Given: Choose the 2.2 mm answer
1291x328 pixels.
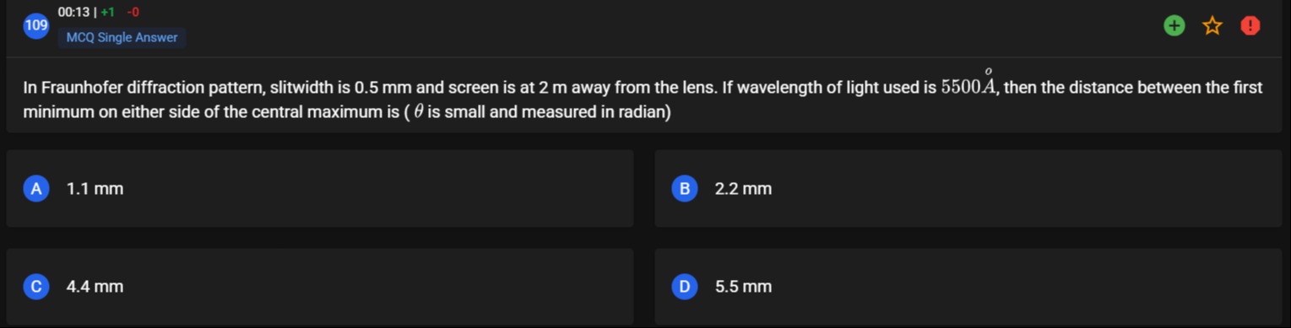Looking at the screenshot, I should (x=968, y=189).
